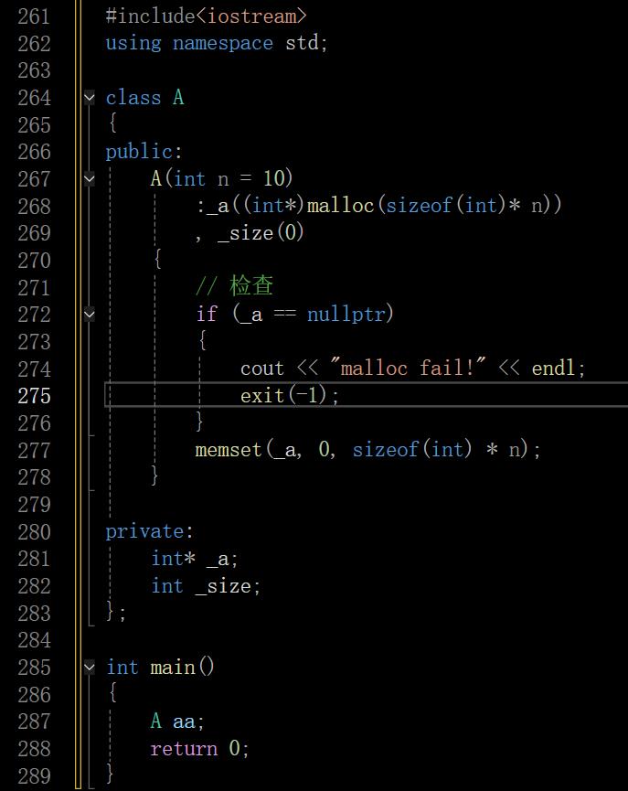Image resolution: width=628 pixels, height=791 pixels.
Task: Collapse the class A code block
Action: tap(90, 97)
